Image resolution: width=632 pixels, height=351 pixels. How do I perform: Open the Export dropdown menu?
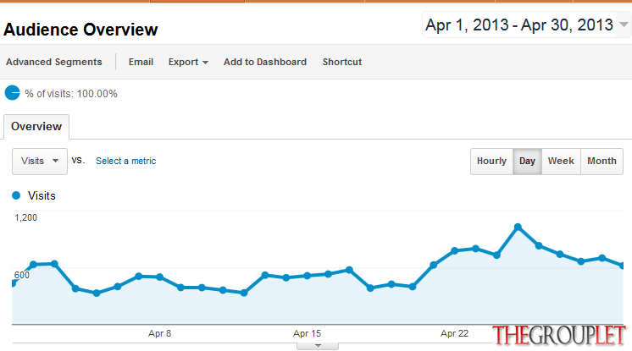tap(188, 62)
